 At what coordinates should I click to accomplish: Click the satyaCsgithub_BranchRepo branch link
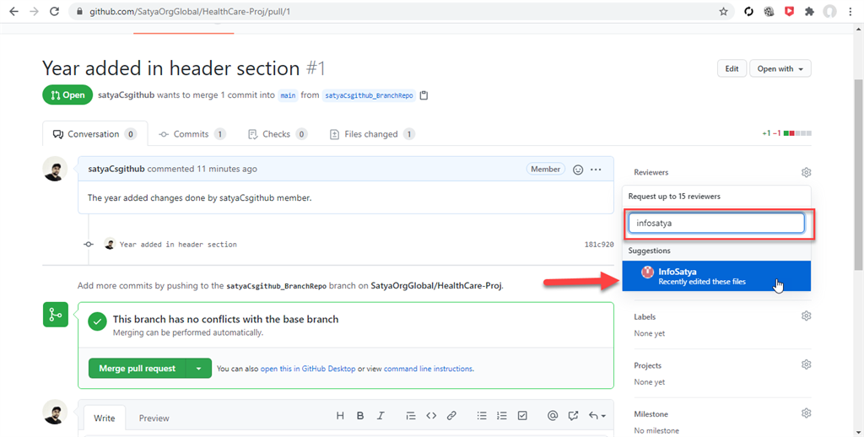point(369,95)
